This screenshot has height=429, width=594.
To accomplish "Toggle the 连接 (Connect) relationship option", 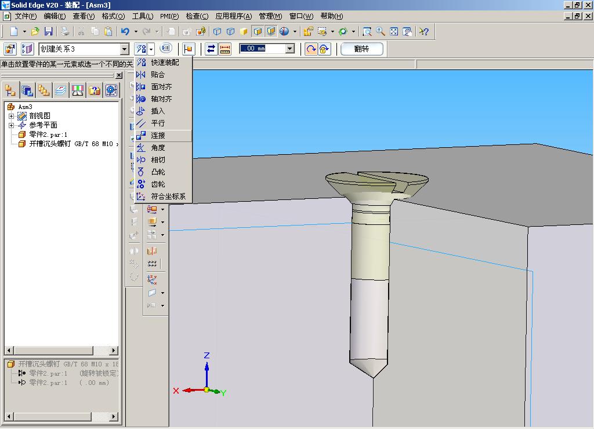I will (158, 136).
